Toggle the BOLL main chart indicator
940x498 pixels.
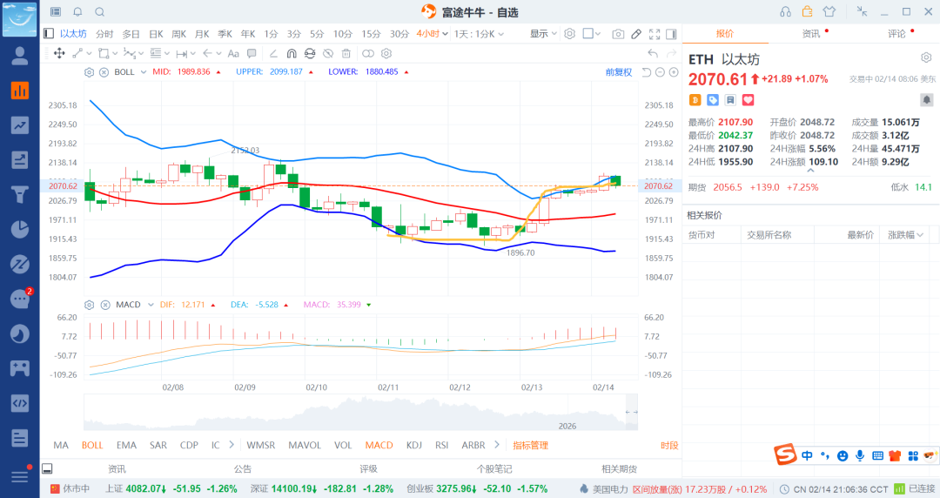pyautogui.click(x=92, y=445)
